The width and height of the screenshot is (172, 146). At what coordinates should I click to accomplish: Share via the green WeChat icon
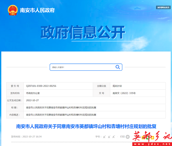click(148, 138)
